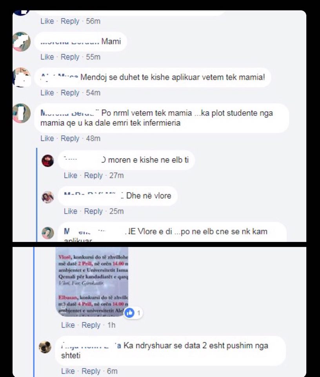Open avatar beside 'Vlore e di' reply
320x377 pixels.
coord(48,233)
